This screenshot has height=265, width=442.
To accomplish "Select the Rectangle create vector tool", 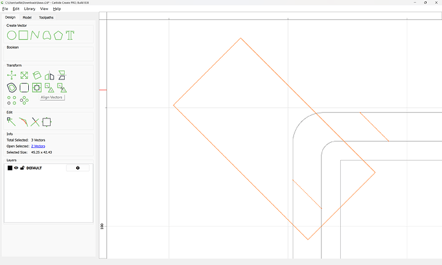I will coord(23,35).
